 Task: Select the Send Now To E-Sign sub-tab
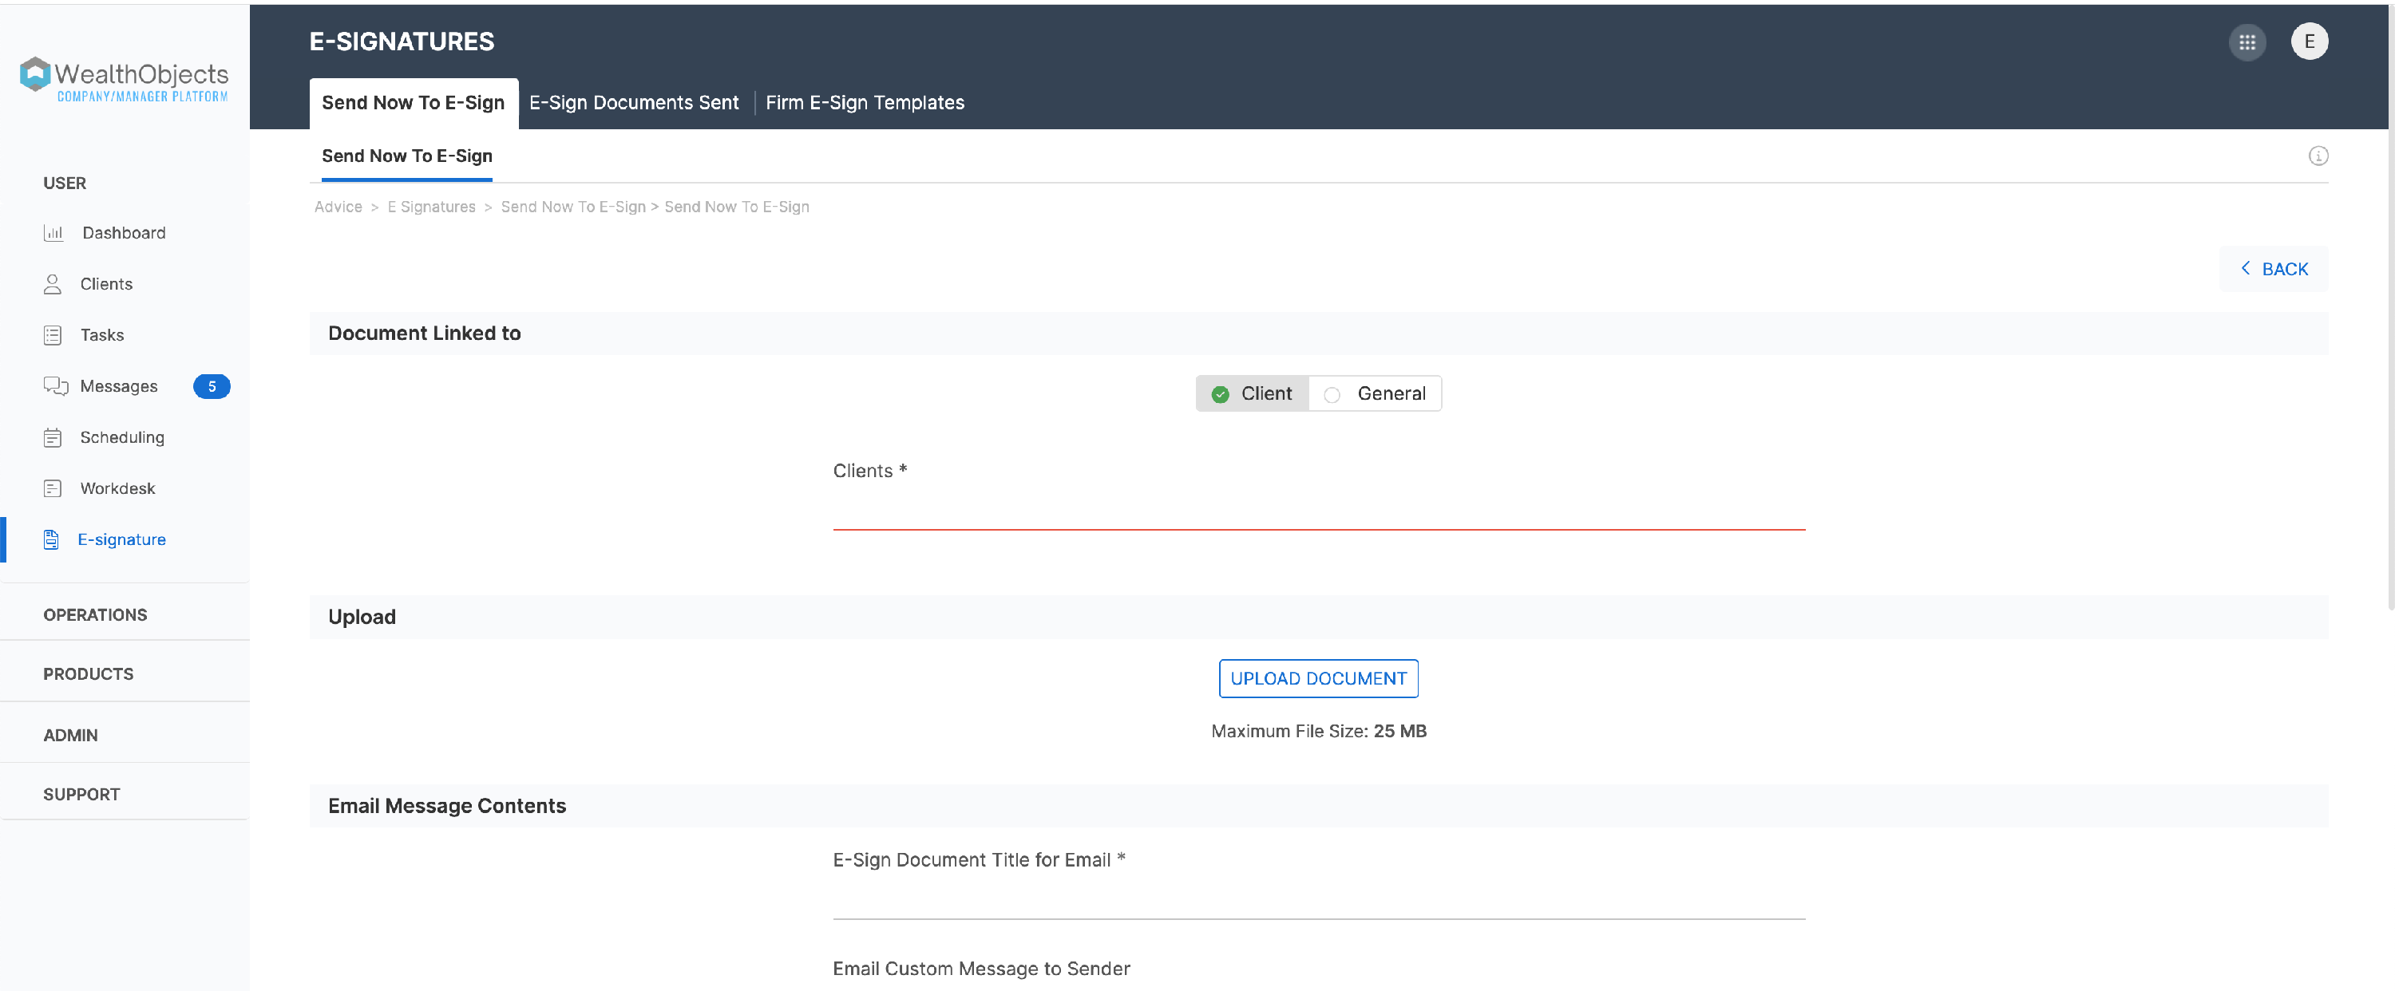[x=406, y=156]
